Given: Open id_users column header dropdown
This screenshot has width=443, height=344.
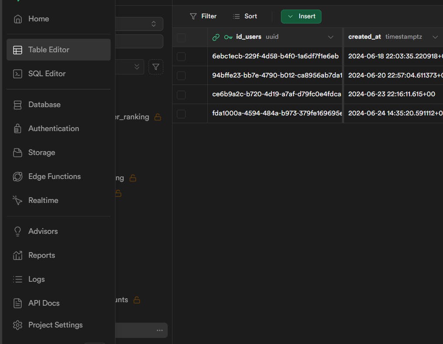Looking at the screenshot, I should click(331, 37).
